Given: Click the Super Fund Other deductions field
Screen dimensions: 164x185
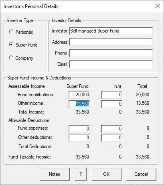Looking at the screenshot, I should pos(79,138).
